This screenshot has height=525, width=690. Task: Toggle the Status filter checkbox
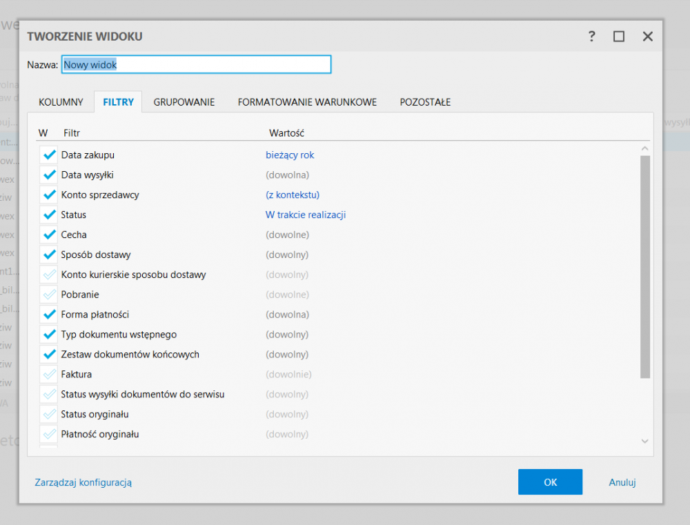click(x=49, y=215)
